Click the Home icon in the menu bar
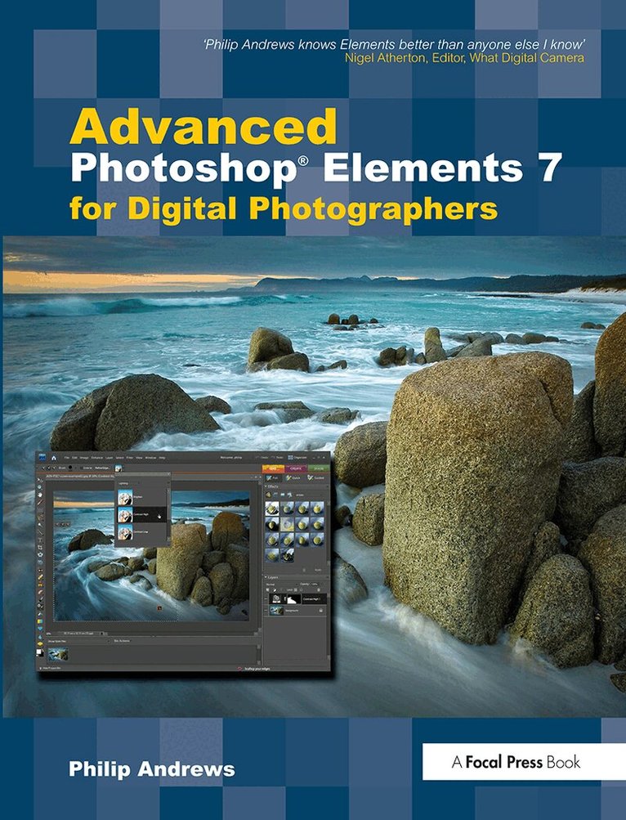Image resolution: width=626 pixels, height=820 pixels. click(54, 458)
